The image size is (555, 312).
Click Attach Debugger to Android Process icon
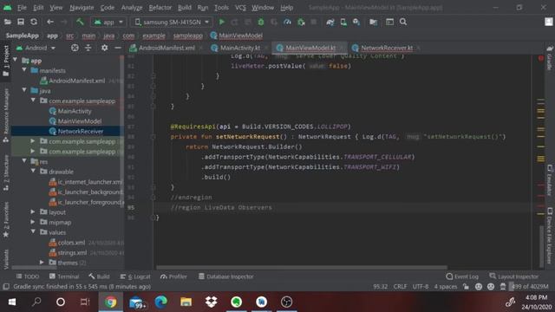(x=301, y=22)
